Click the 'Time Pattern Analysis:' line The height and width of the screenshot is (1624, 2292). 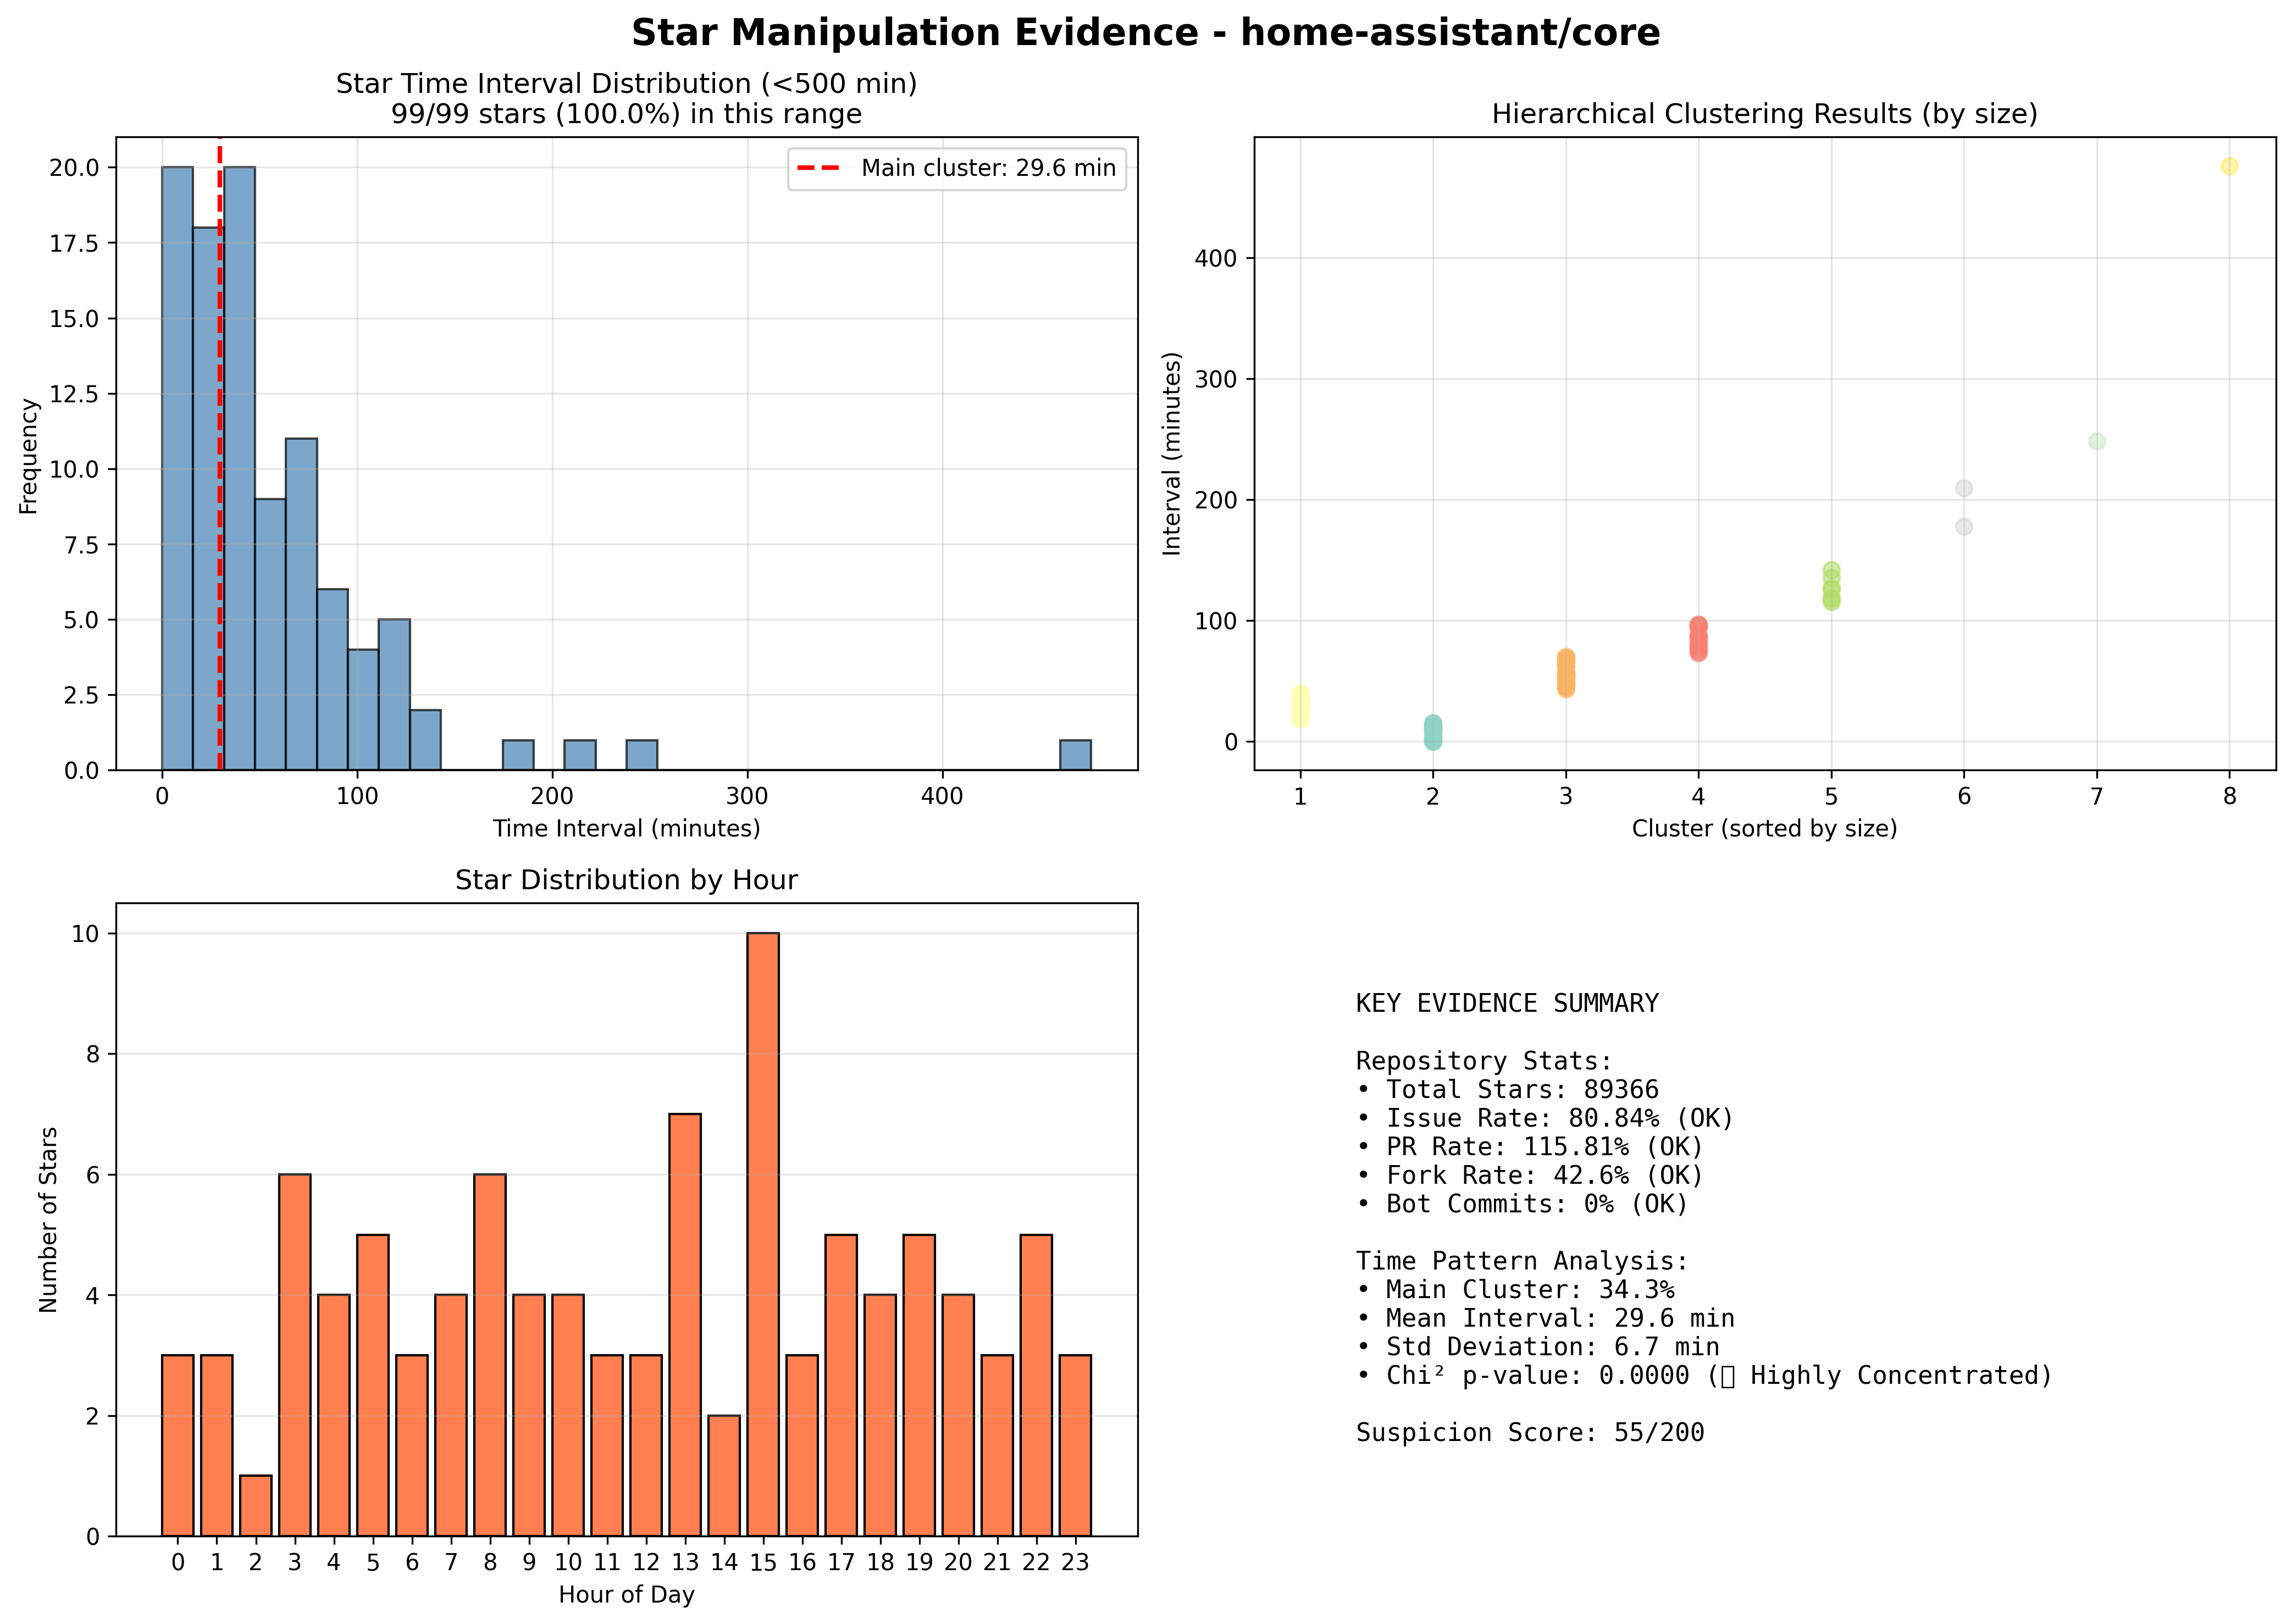tap(1522, 1261)
